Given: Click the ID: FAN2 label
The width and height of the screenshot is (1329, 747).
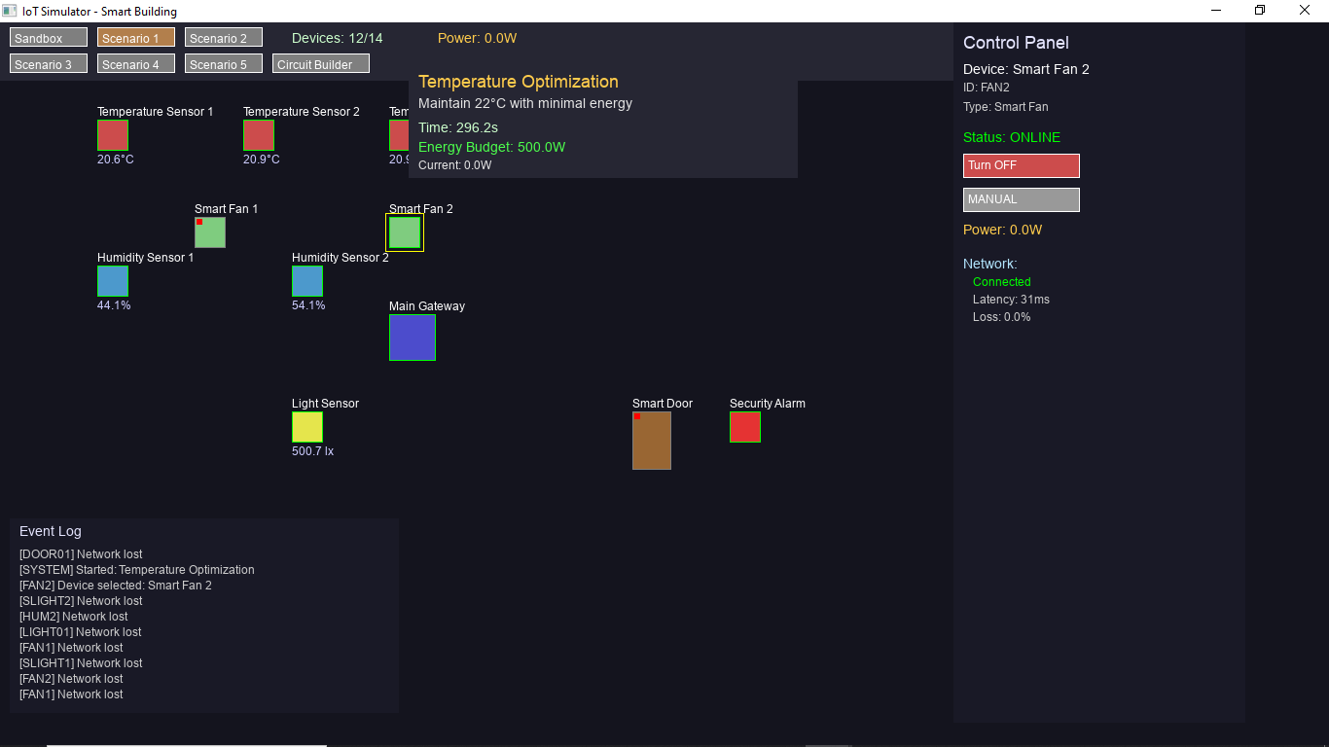Looking at the screenshot, I should tap(987, 88).
